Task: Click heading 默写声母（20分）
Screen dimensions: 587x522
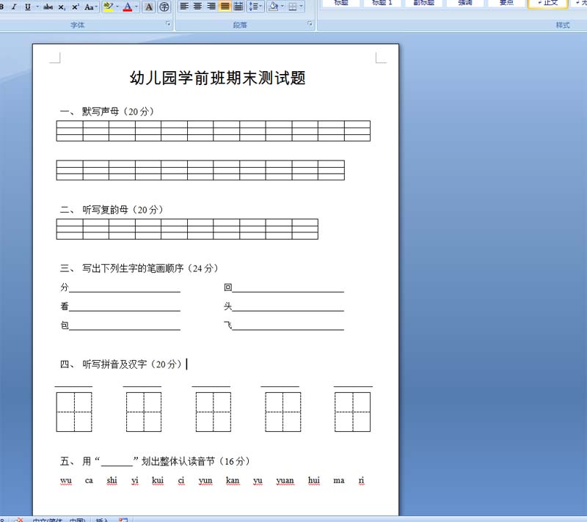Action: coord(117,111)
